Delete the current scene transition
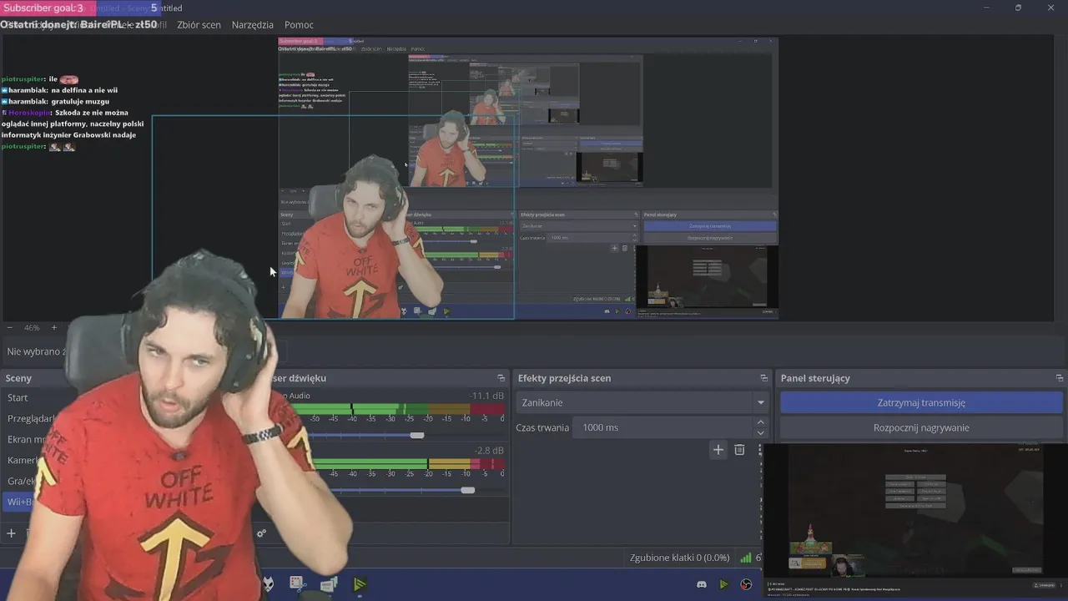1068x601 pixels. click(739, 450)
